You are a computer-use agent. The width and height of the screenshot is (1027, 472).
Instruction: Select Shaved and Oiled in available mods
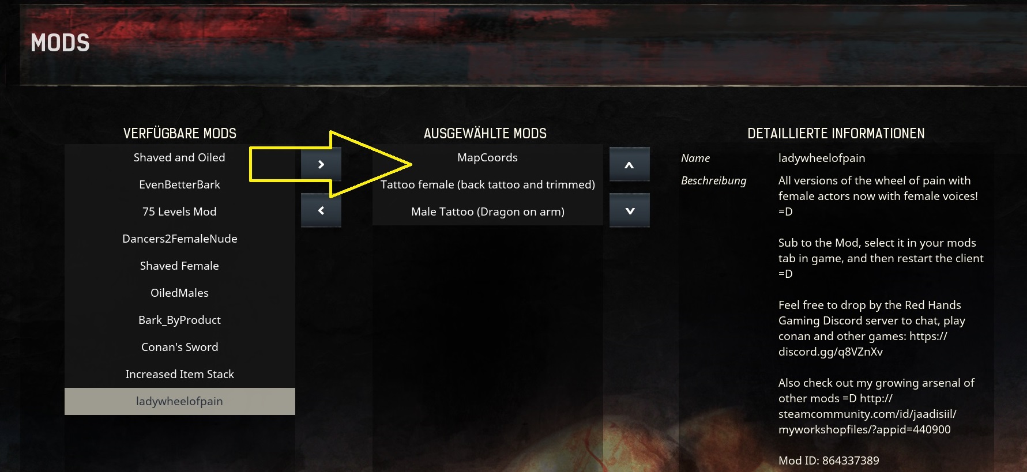coord(179,157)
